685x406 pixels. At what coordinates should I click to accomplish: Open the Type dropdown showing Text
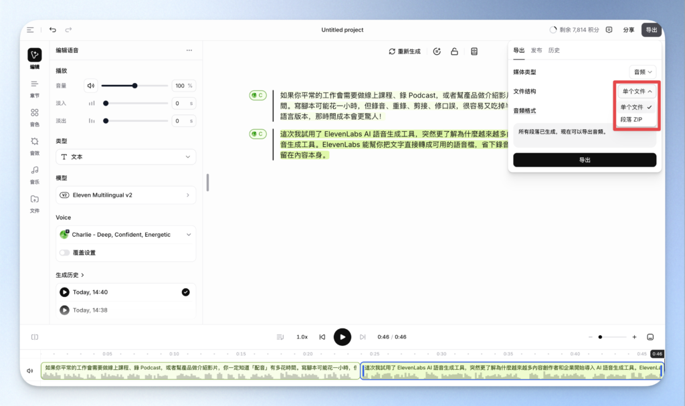[x=126, y=157]
